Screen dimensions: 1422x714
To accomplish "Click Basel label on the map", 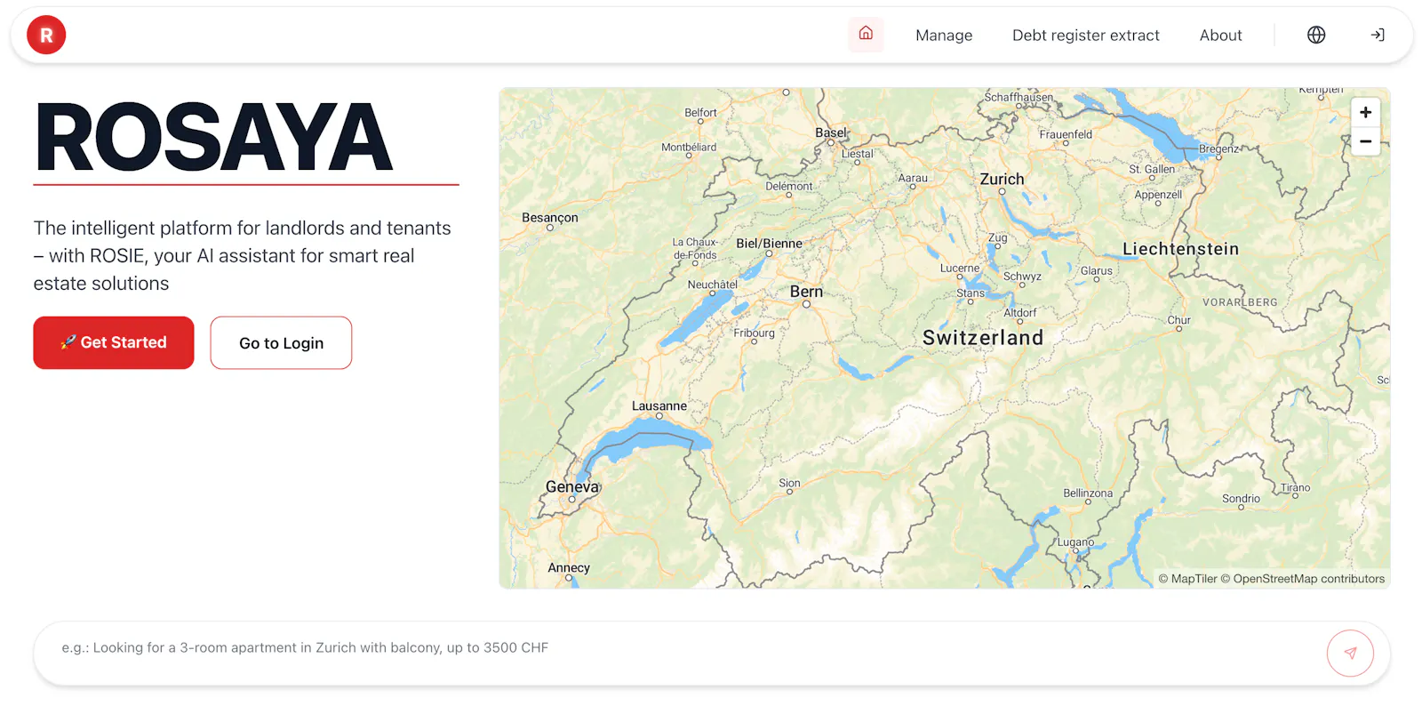I will click(x=831, y=132).
